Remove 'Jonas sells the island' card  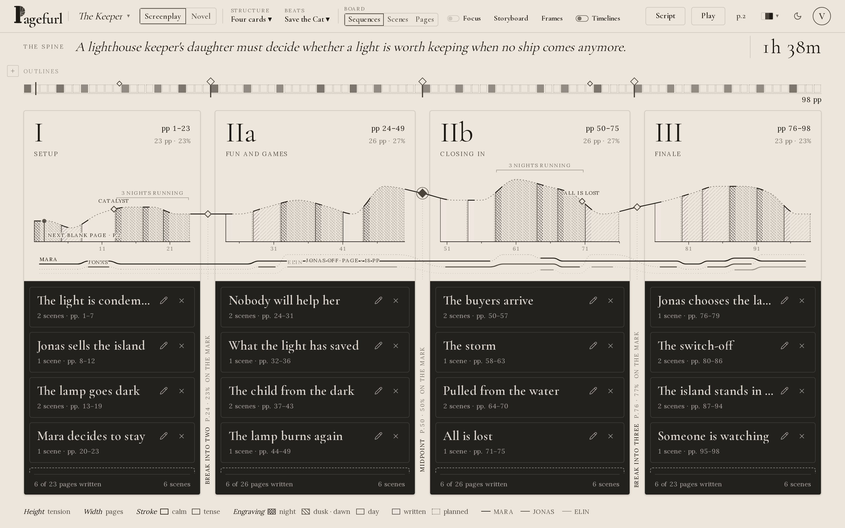coord(182,346)
